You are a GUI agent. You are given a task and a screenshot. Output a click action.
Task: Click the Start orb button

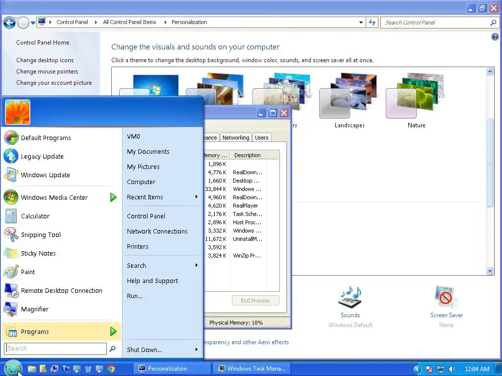click(13, 369)
